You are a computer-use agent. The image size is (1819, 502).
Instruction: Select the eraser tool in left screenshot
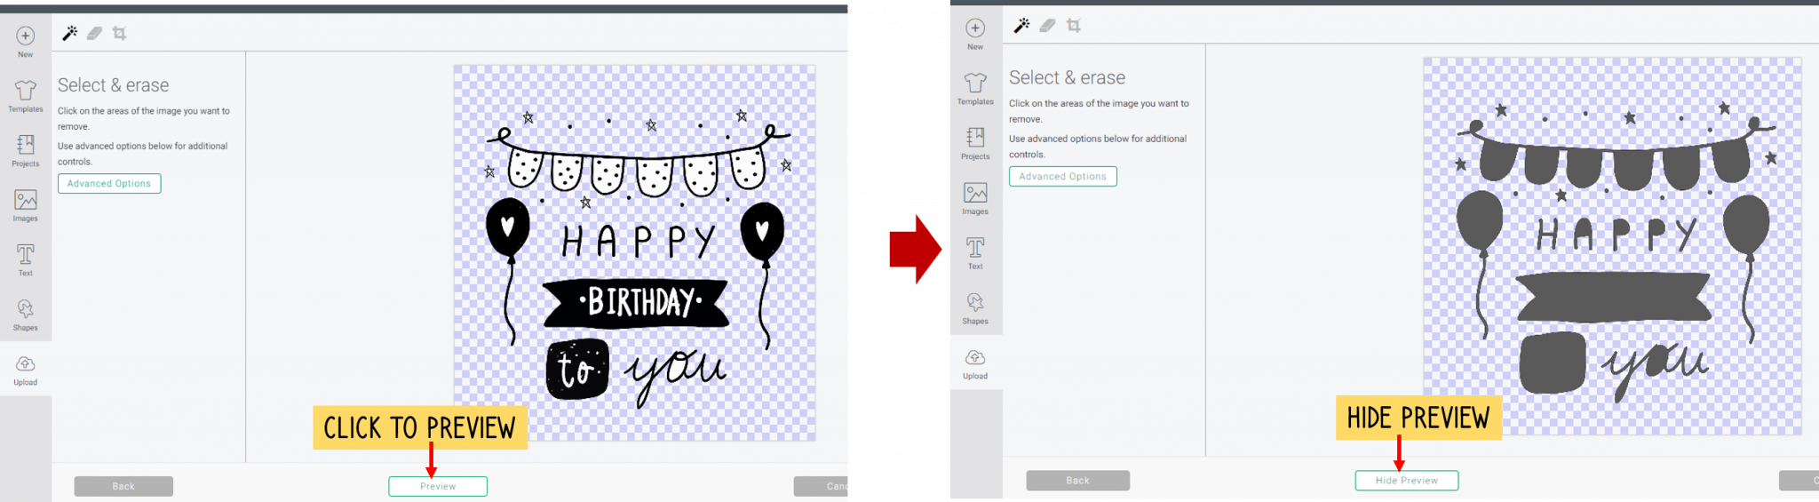click(x=94, y=33)
